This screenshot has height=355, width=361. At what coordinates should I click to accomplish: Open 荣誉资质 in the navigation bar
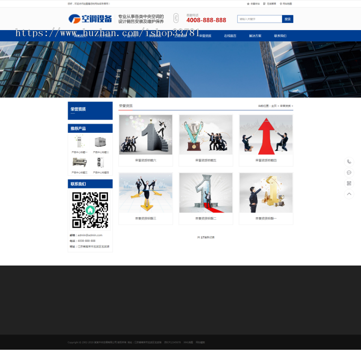coord(205,36)
